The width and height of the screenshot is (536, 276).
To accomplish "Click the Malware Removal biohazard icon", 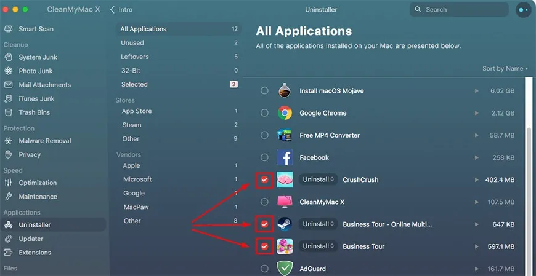I will [x=9, y=141].
